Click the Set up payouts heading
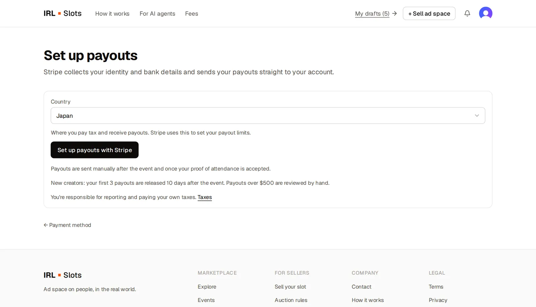 [x=90, y=56]
